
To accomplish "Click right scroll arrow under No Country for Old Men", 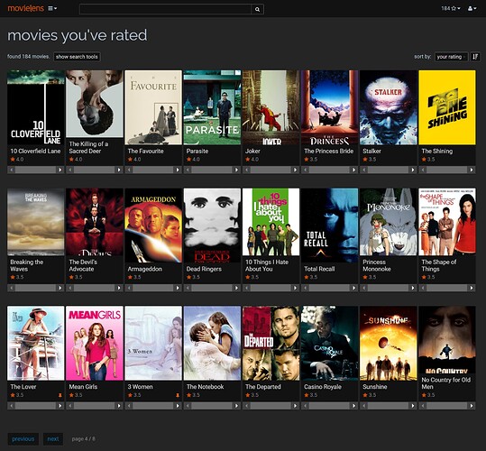I will coord(472,406).
